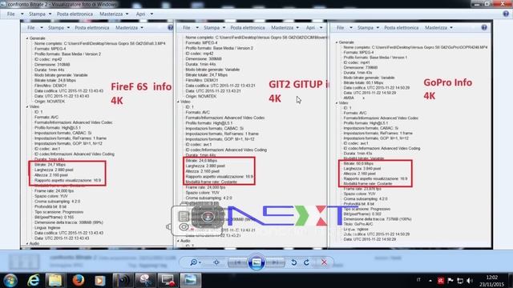Open the network tray icon

click(x=460, y=281)
